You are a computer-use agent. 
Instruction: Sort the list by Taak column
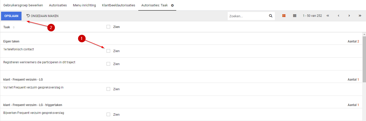click(14, 27)
